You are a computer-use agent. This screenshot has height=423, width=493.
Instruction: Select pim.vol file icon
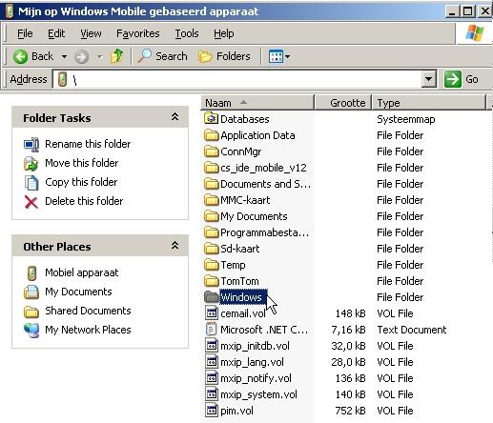tap(212, 411)
